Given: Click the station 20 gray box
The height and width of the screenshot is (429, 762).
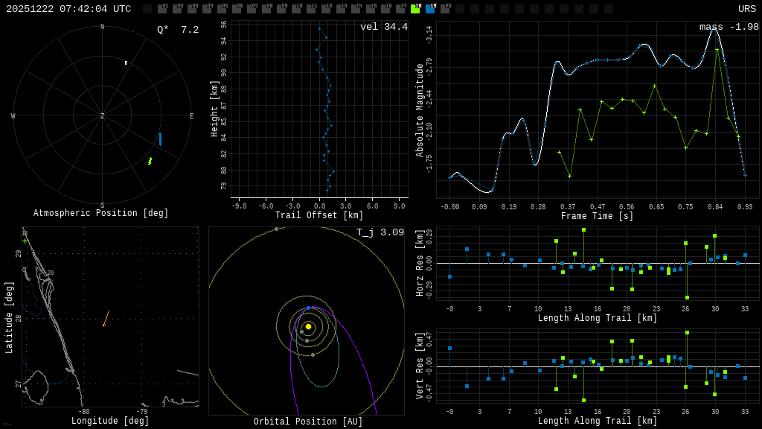Looking at the screenshot, I should (445, 9).
